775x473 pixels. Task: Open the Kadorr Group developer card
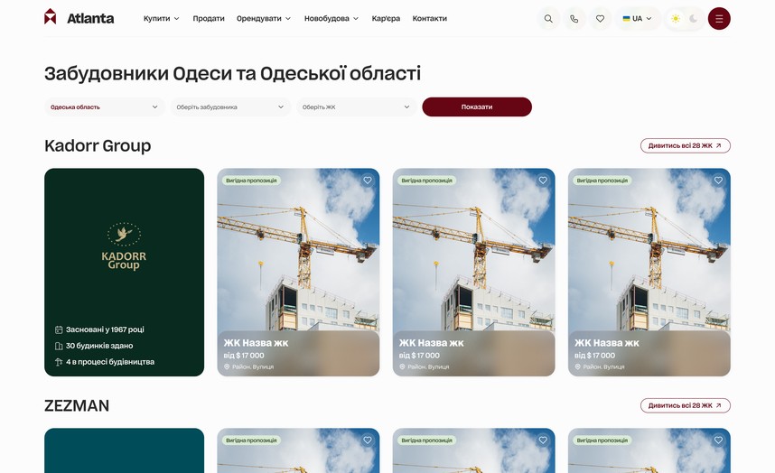(124, 272)
